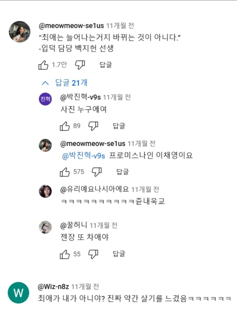This screenshot has height=315, width=237.
Task: Collapse the 답글 21개 replies thread
Action: (65, 83)
